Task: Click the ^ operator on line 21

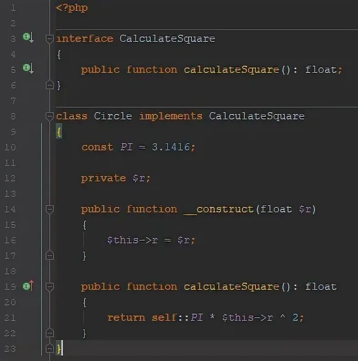Action: [x=283, y=316]
